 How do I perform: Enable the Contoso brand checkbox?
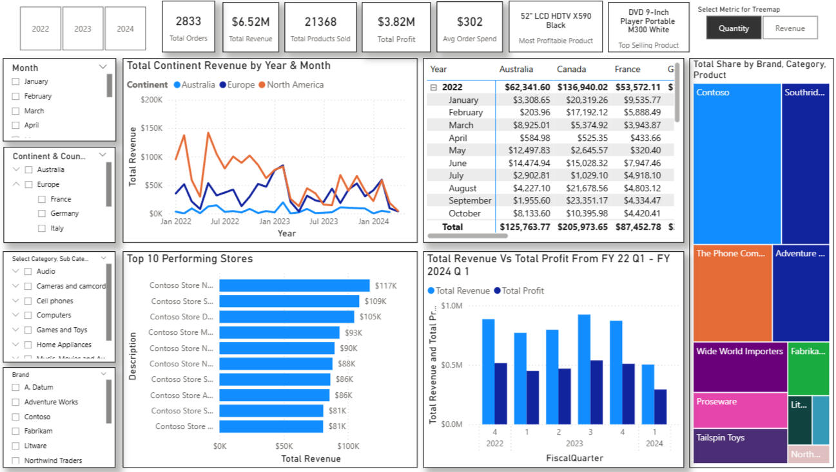point(15,417)
